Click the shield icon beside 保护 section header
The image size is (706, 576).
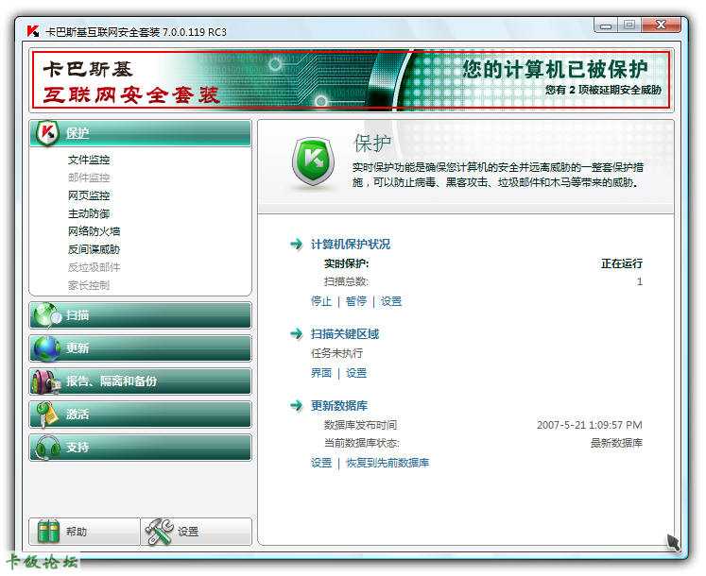point(47,133)
